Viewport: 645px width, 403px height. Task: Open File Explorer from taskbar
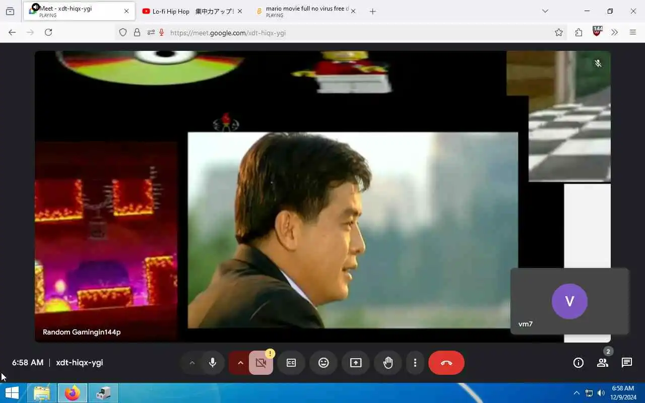coord(42,393)
